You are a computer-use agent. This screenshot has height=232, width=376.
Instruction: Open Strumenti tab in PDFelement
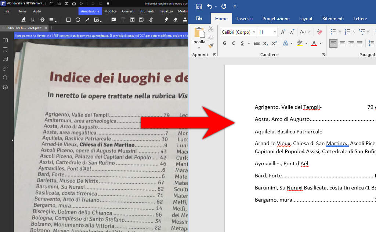tap(147, 11)
